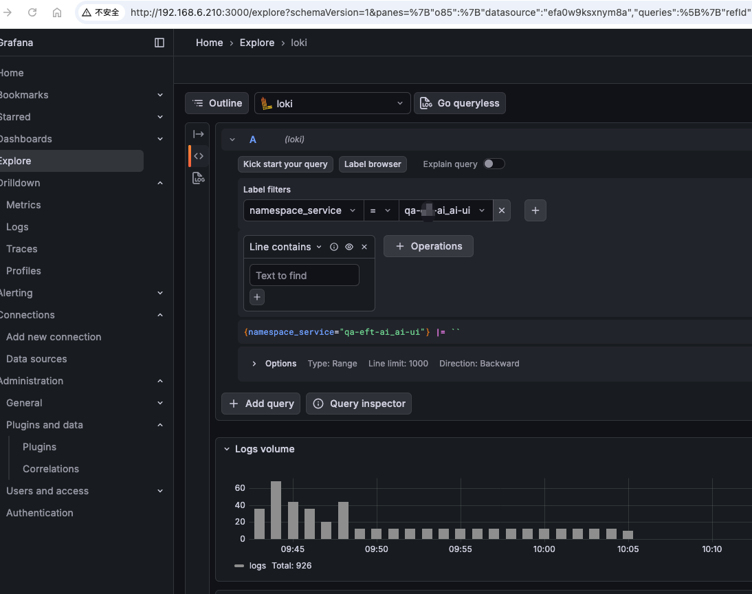Click the collapse pane arrow icon
Screen dimensions: 752x594
tap(199, 134)
